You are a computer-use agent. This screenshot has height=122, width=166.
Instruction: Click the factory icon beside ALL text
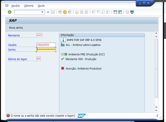tap(62, 45)
